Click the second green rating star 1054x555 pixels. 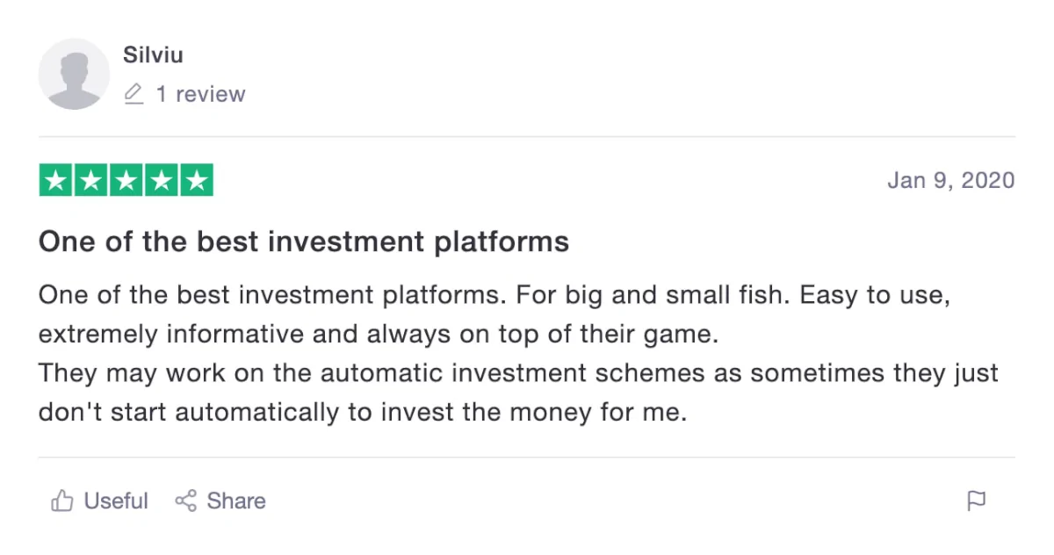91,181
